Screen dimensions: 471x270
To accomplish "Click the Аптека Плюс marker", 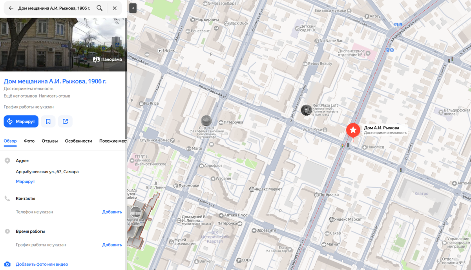I will pos(221,216).
